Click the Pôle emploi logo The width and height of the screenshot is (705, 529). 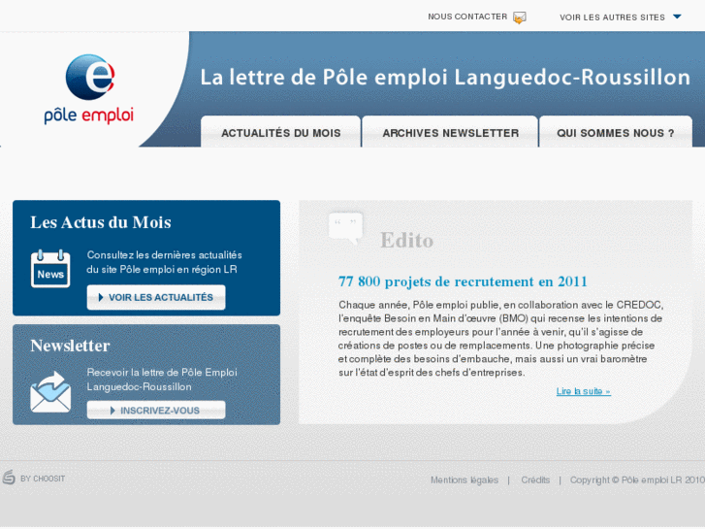(x=89, y=89)
